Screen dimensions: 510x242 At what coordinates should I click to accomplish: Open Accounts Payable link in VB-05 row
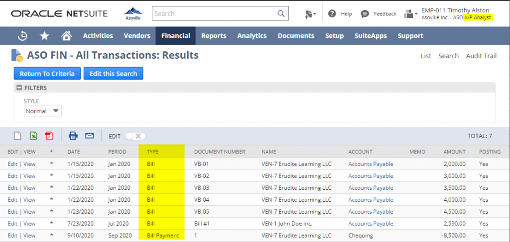point(371,212)
